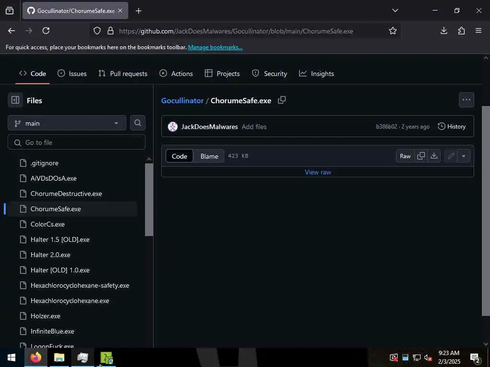
Task: Open the three-dots more file actions button
Action: 466,100
